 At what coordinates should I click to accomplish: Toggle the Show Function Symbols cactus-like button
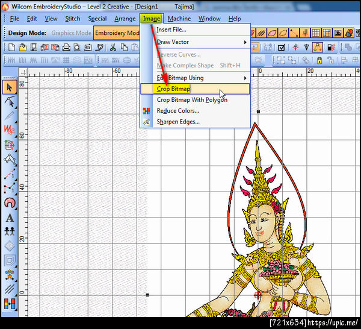305,33
